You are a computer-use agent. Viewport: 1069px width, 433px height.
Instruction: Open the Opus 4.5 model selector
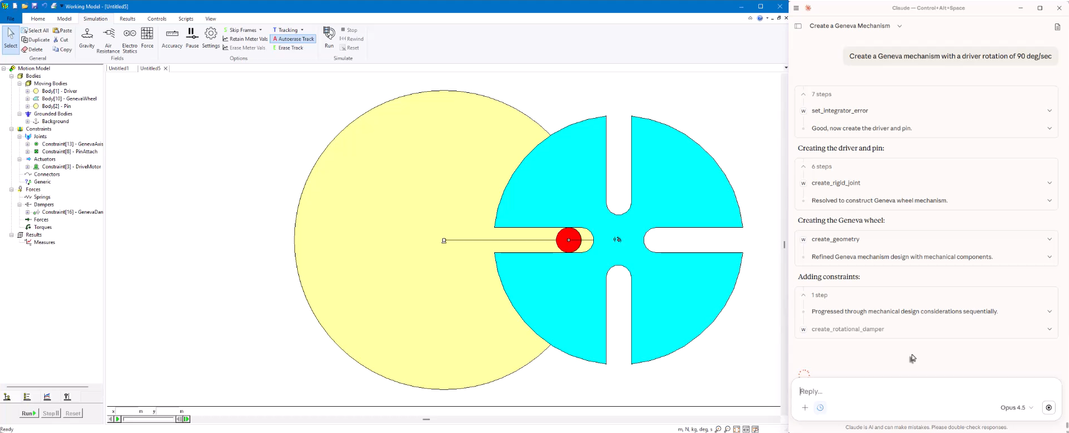pyautogui.click(x=1016, y=407)
